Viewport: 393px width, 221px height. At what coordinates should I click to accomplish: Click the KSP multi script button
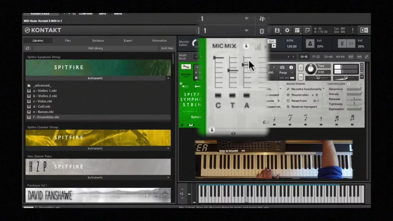[x=351, y=57]
